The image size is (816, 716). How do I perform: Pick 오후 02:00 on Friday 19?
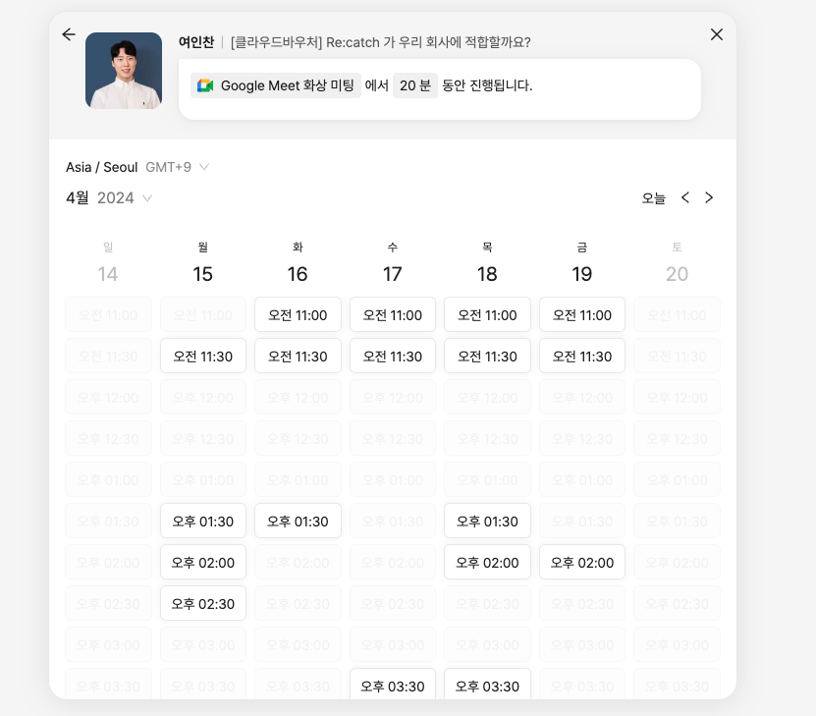pos(581,562)
